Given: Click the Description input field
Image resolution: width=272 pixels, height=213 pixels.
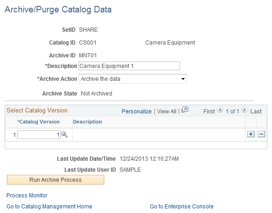Looking at the screenshot, I should point(129,66).
